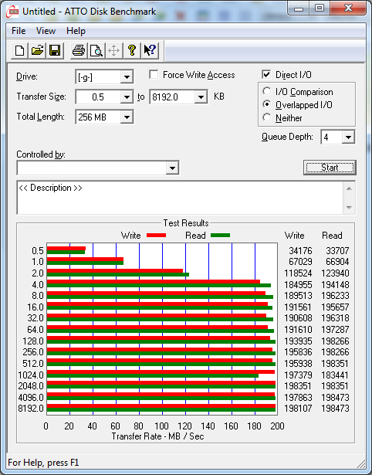Expand the Drive dropdown list
This screenshot has height=475, width=372.
(x=127, y=77)
